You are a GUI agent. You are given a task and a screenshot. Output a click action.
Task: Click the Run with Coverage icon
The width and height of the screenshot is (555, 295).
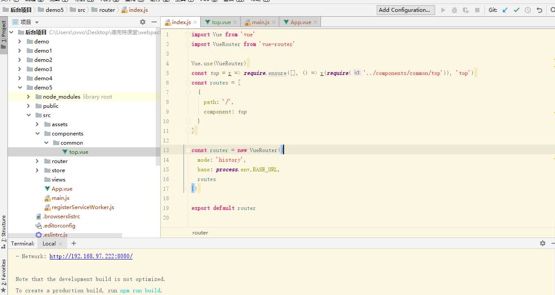tap(465, 10)
